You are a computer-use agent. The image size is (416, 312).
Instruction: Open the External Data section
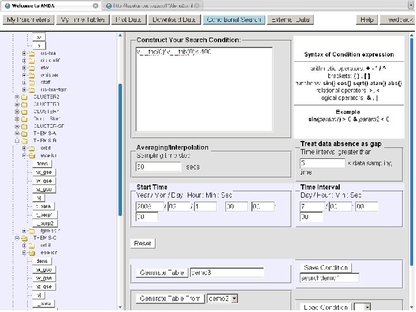(291, 20)
